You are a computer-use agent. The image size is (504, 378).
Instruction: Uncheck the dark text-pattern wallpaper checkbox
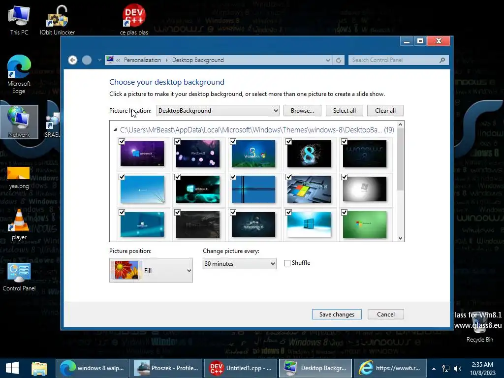point(344,141)
